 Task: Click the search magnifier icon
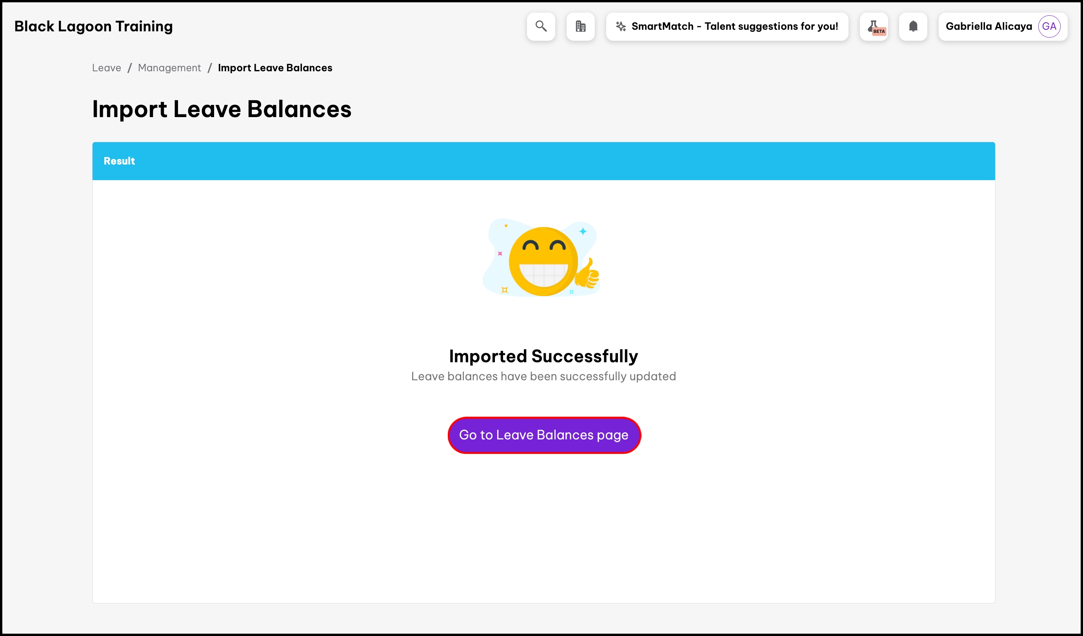(541, 26)
